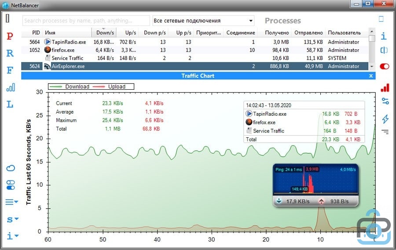Screen dimensions: 396x250
Task: Sort by the Down p/s column header
Action: coord(154,33)
